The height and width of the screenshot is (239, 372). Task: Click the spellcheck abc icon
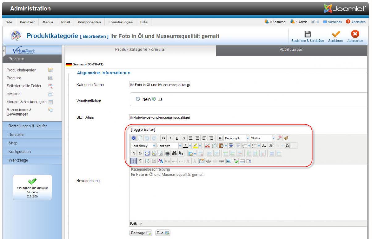point(235,161)
